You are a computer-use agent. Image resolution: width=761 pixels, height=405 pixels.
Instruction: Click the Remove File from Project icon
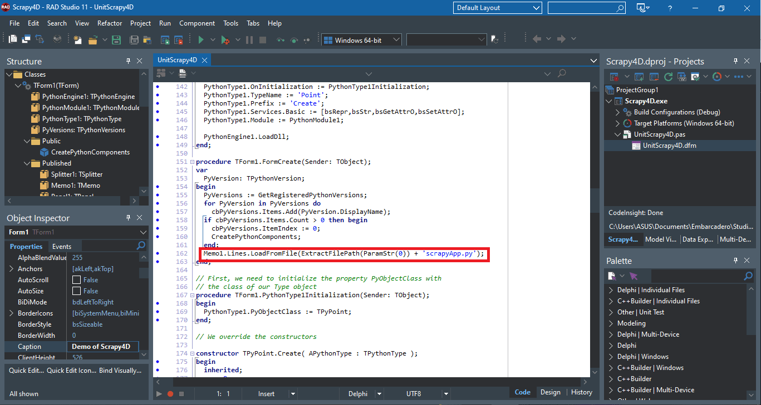tap(178, 39)
